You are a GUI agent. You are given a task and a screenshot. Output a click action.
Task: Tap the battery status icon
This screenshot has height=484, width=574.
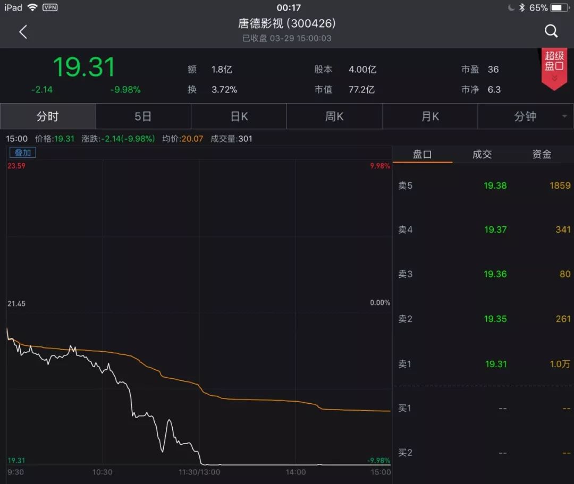tap(560, 7)
